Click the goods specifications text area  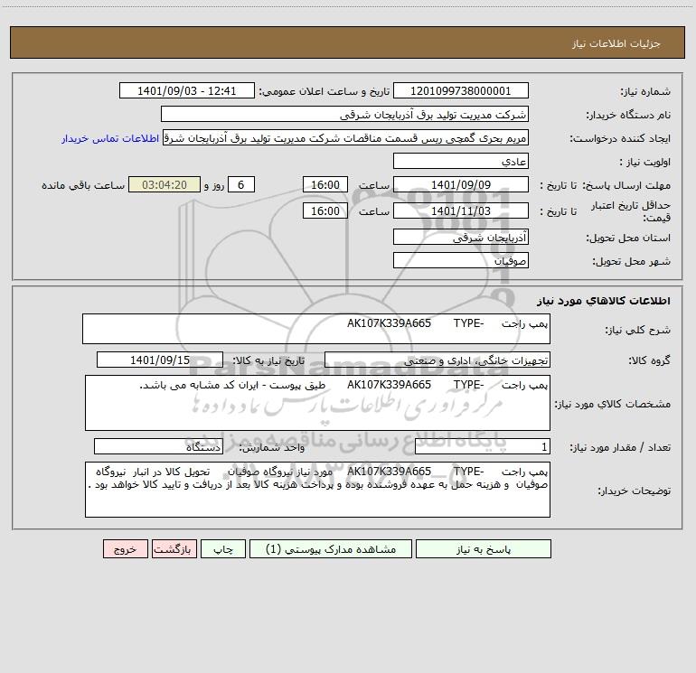pos(317,403)
